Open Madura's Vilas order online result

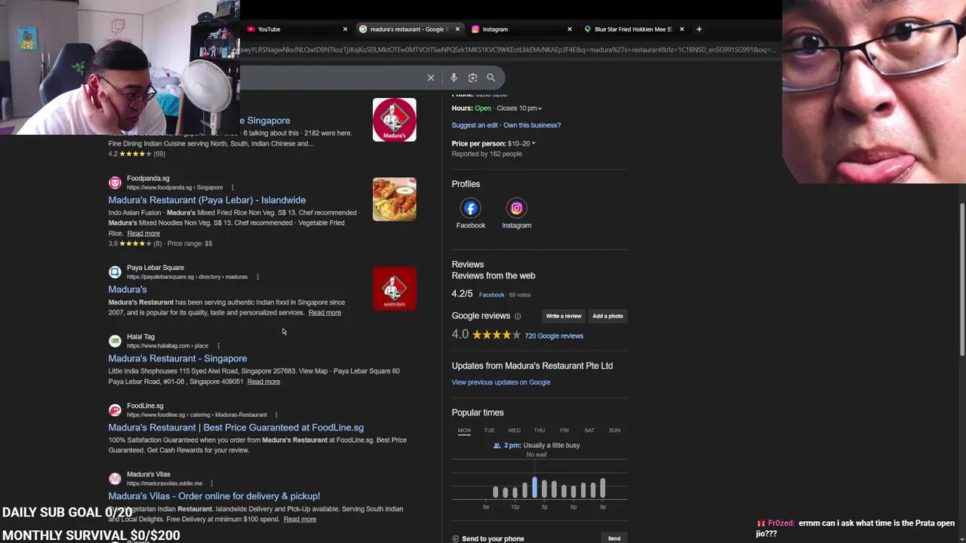pyautogui.click(x=214, y=496)
